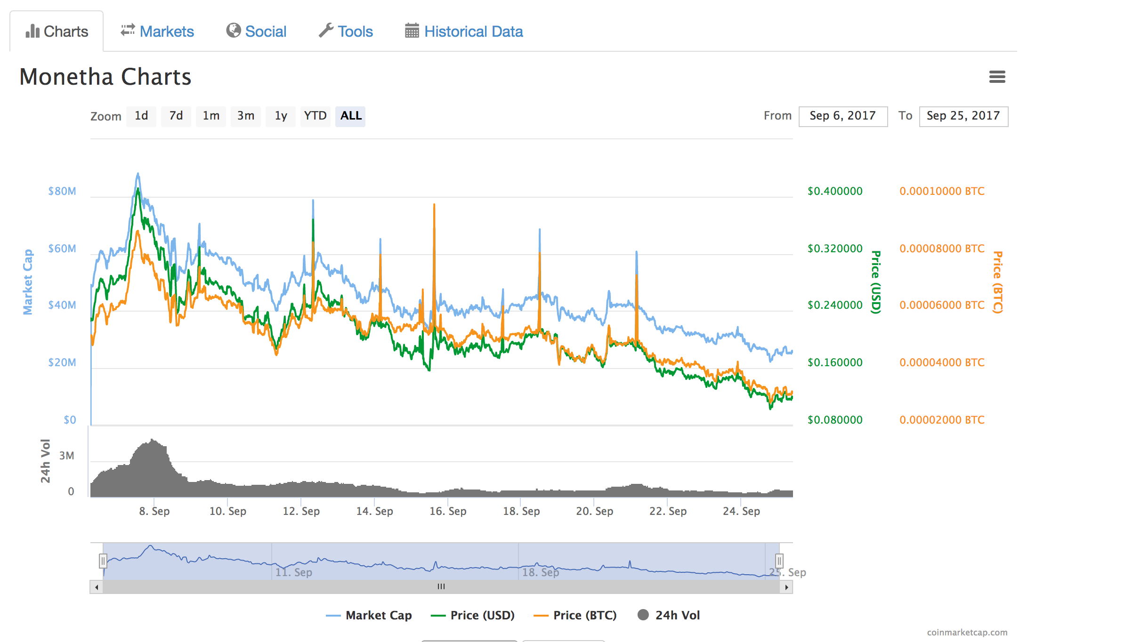Image resolution: width=1133 pixels, height=642 pixels.
Task: Open the Historical Data tab
Action: click(x=464, y=32)
